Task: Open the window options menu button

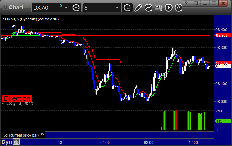Action: pyautogui.click(x=196, y=3)
